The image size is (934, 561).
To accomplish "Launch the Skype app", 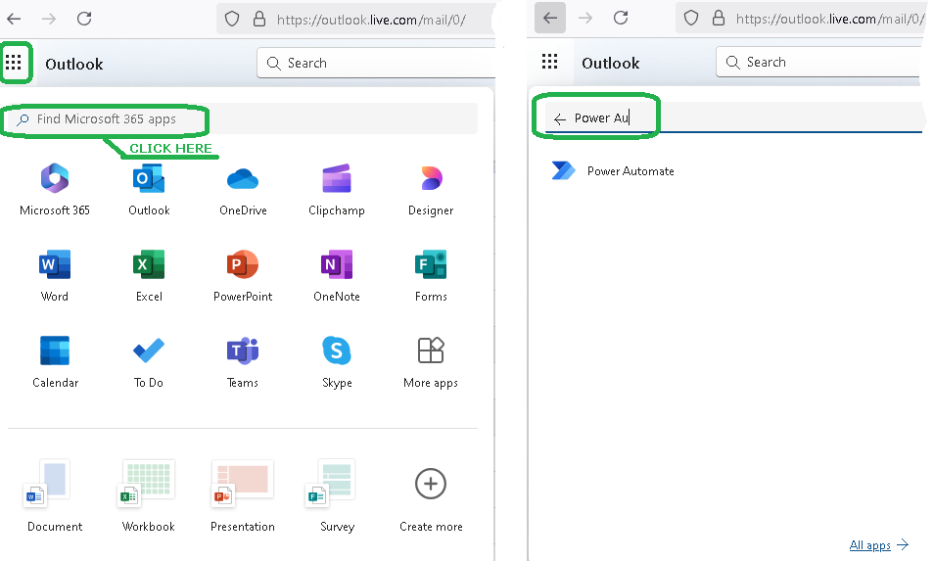I will [337, 362].
